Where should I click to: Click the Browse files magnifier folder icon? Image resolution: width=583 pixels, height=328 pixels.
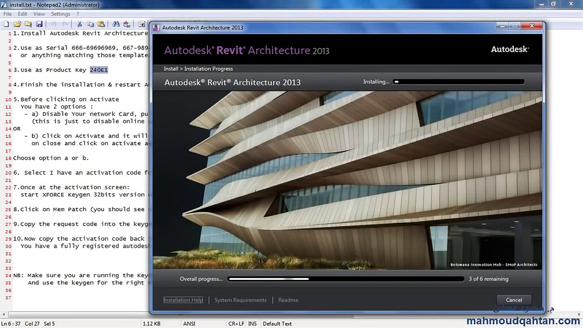coord(28,24)
